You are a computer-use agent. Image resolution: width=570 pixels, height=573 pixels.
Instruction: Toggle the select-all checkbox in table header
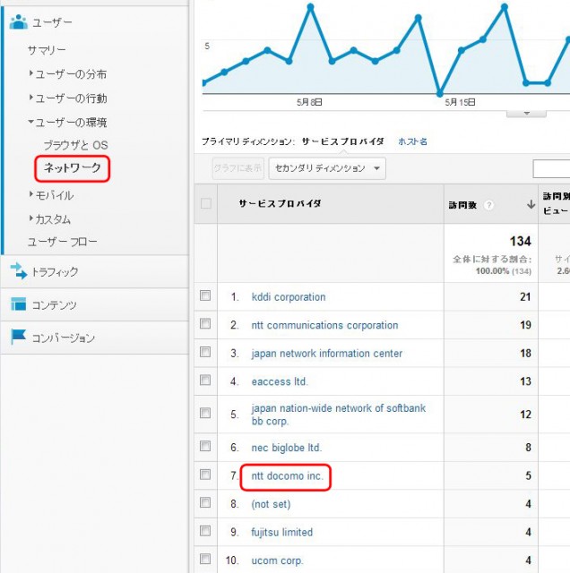tap(206, 203)
